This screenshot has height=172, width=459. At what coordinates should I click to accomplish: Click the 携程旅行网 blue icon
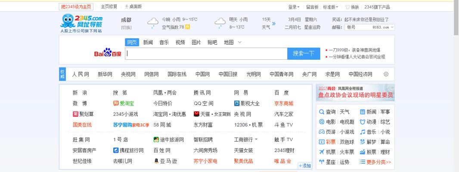point(116,150)
